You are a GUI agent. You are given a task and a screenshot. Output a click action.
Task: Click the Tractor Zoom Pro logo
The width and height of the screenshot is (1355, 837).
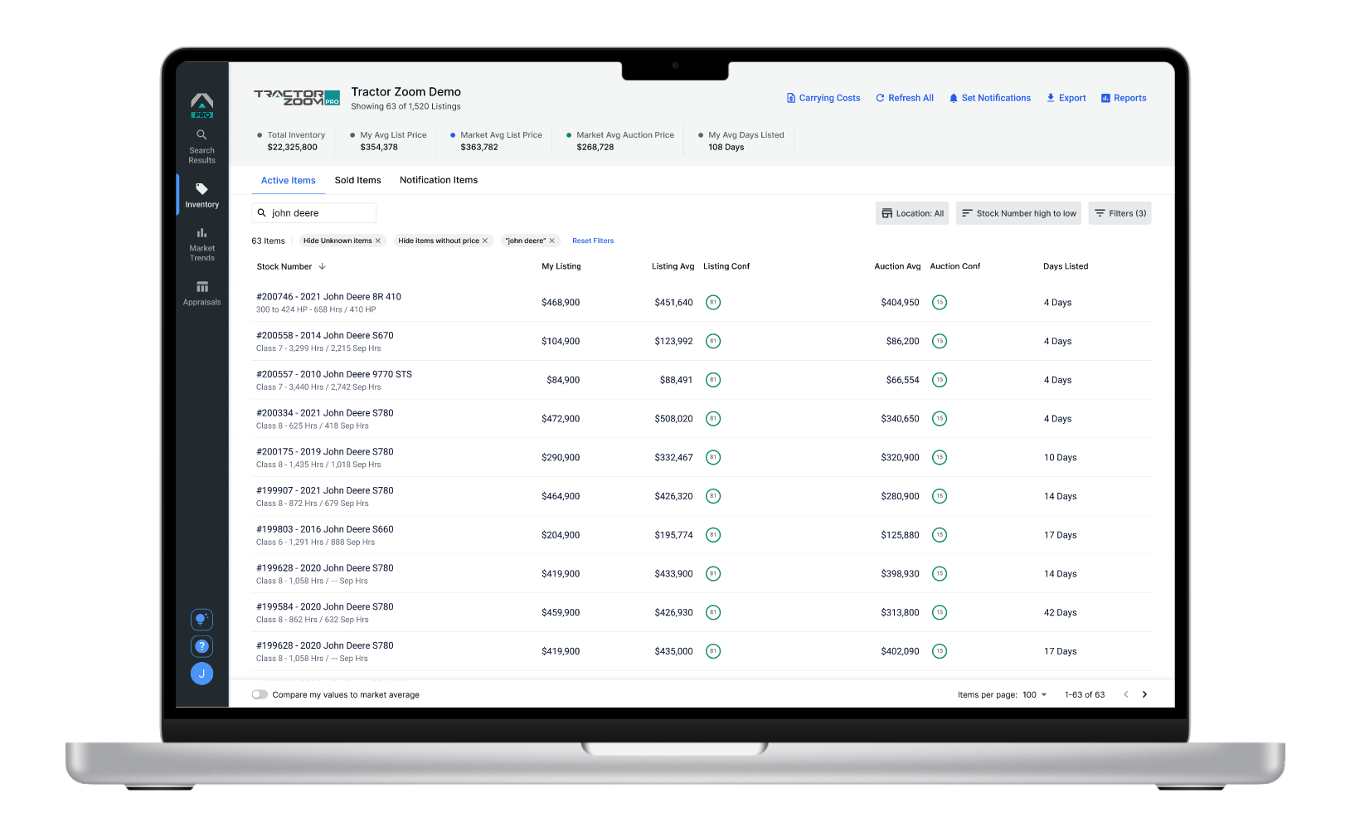pyautogui.click(x=297, y=98)
